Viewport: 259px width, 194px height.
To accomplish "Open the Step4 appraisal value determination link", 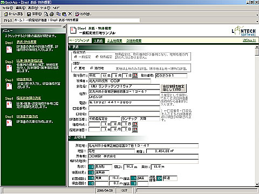I will tap(29, 98).
